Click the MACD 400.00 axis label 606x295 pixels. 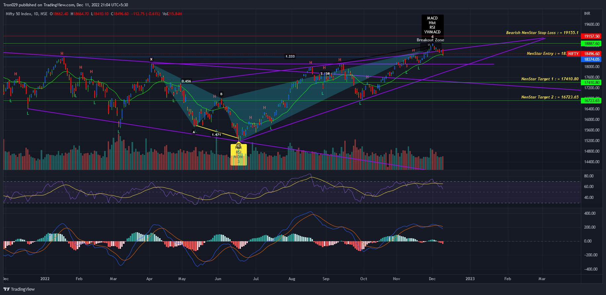pos(590,213)
